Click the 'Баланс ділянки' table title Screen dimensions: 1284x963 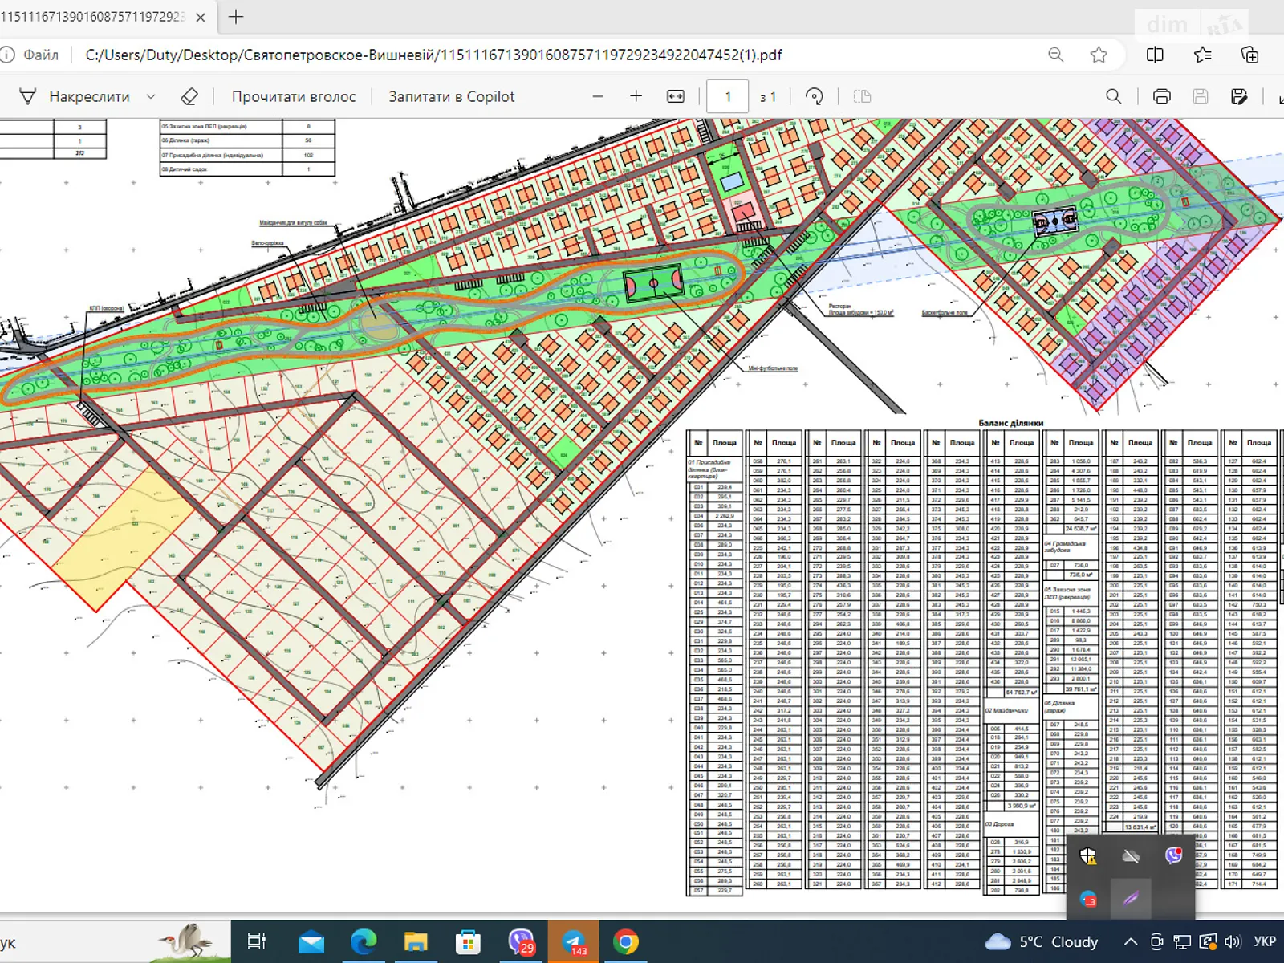click(1010, 423)
